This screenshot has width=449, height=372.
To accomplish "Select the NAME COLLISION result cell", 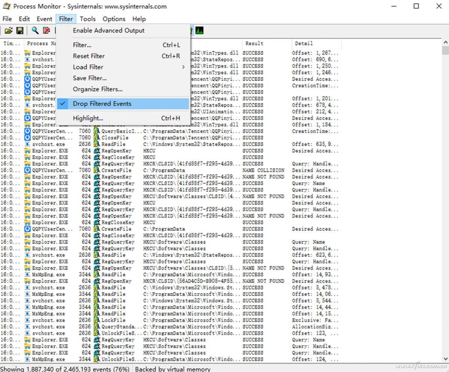I will click(263, 170).
